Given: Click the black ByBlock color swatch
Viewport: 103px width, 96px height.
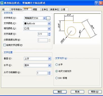Looking at the screenshot, I should tap(25, 24).
